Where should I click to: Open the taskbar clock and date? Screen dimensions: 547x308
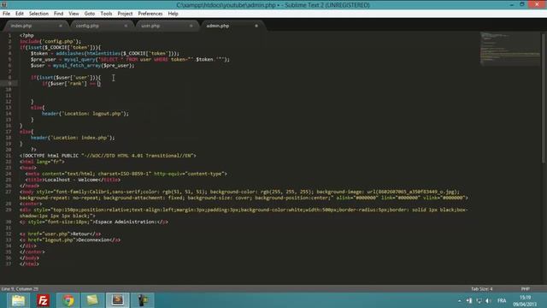tap(525, 300)
